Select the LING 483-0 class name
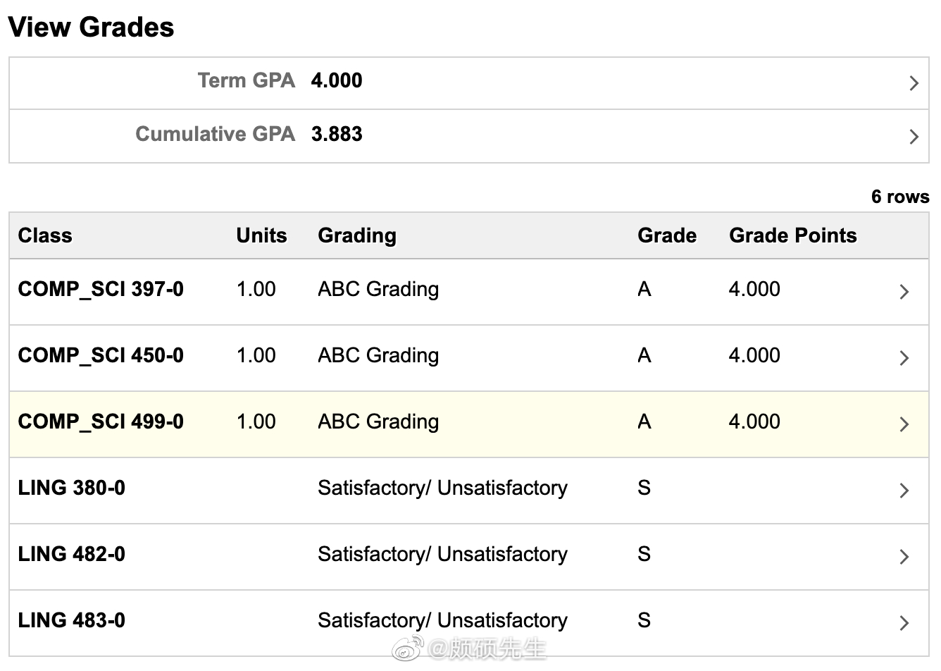 tap(72, 620)
